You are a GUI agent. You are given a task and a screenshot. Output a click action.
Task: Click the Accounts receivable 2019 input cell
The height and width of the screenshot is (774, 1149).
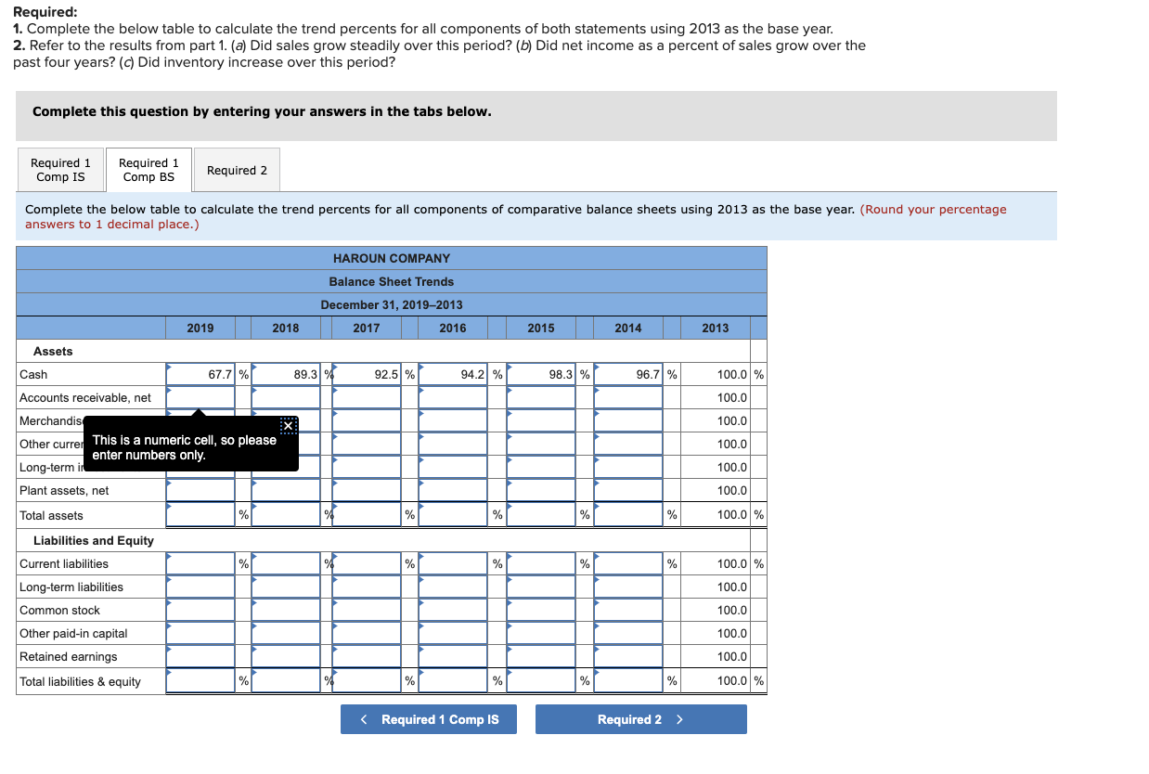tap(200, 397)
